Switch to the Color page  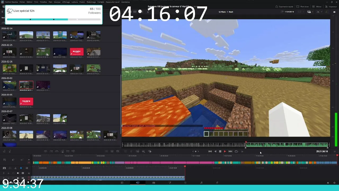click(185, 183)
